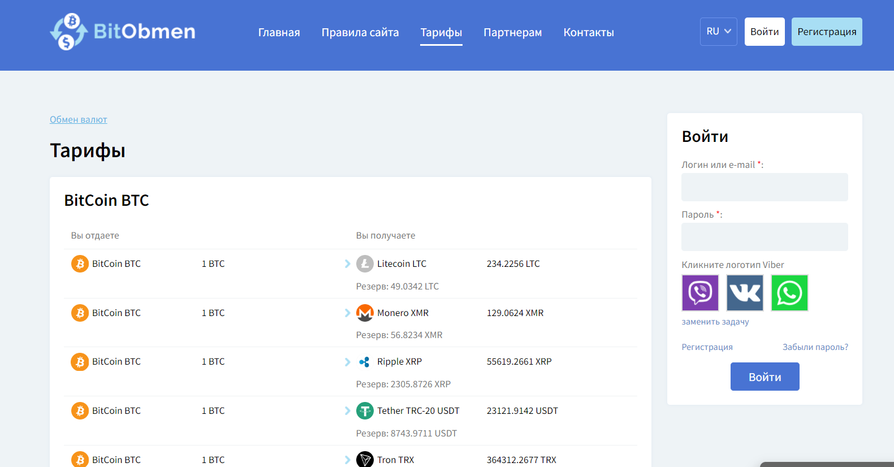
Task: Click BitCoin BTC label in the Tether row
Action: 116,411
